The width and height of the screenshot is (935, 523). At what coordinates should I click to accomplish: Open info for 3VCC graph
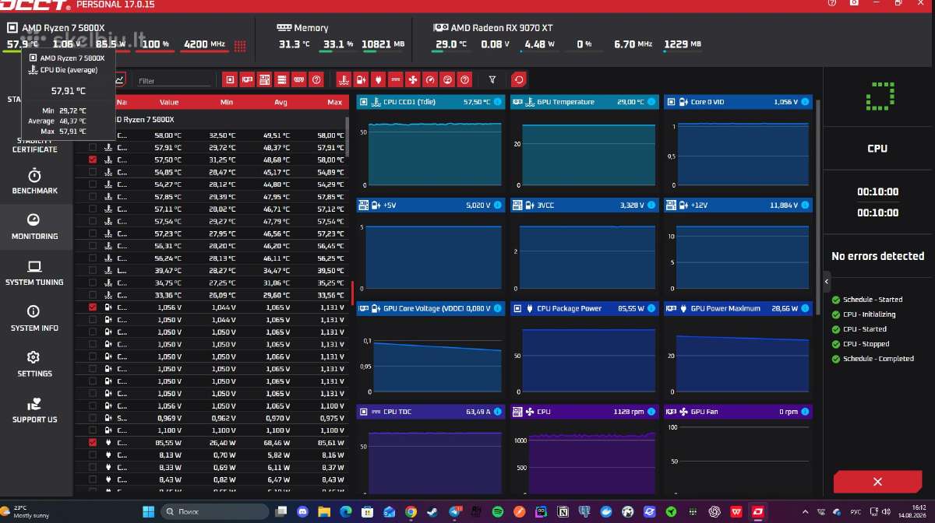(x=652, y=205)
